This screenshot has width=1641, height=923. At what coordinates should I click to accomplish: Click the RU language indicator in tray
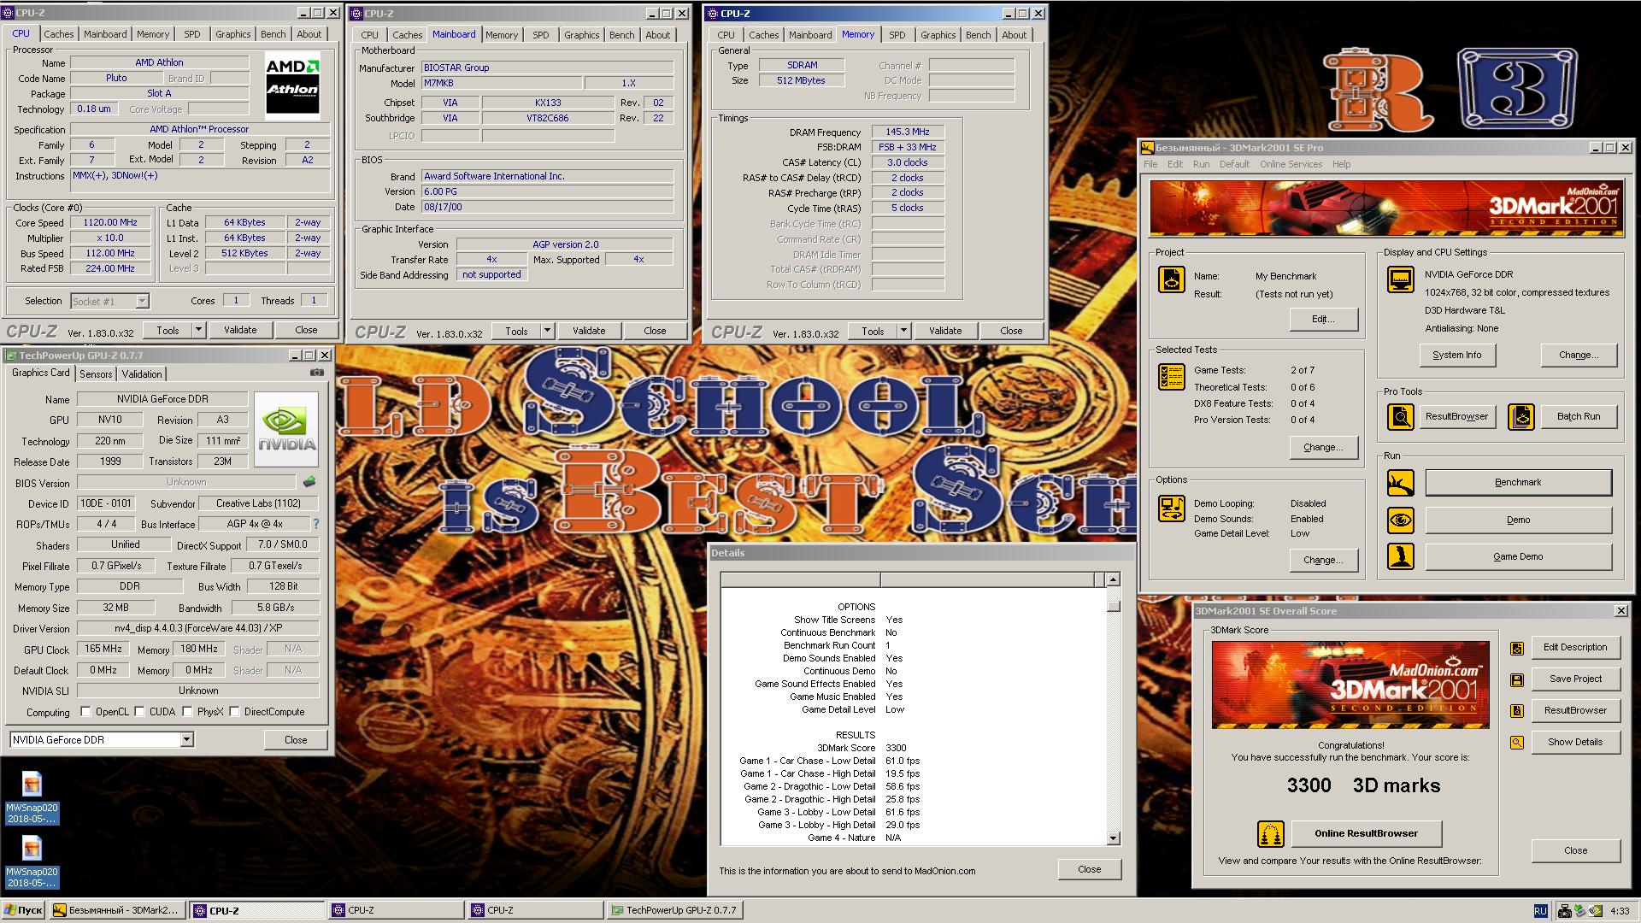pos(1540,911)
